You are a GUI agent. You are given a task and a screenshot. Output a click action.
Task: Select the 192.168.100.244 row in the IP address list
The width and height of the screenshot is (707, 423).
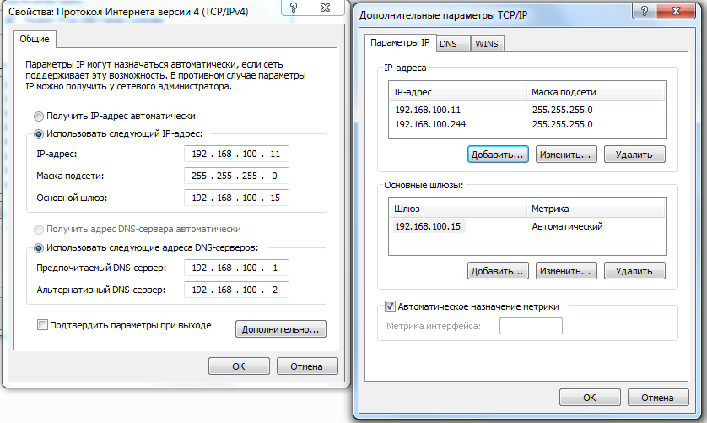(x=429, y=124)
